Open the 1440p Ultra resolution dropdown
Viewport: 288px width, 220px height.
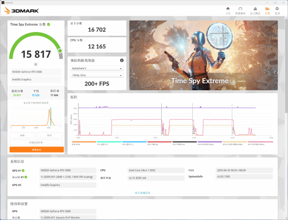pos(97,75)
